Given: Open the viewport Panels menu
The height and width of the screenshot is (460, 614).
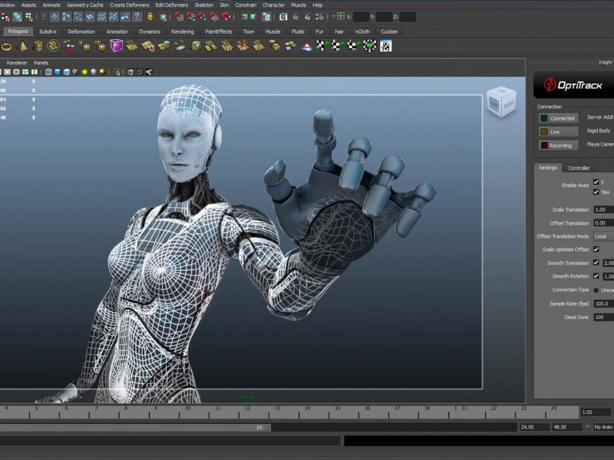Looking at the screenshot, I should point(41,63).
